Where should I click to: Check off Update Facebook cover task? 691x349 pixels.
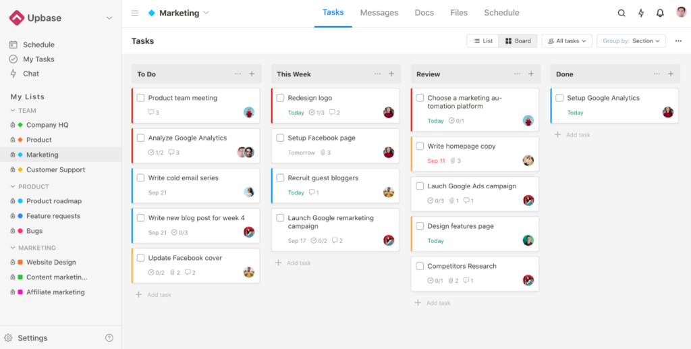click(x=140, y=258)
